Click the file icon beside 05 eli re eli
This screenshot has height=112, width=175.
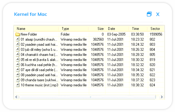coord(18,60)
